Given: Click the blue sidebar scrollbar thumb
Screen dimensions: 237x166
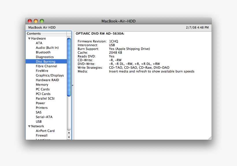Looking at the screenshot, I should (69, 67).
